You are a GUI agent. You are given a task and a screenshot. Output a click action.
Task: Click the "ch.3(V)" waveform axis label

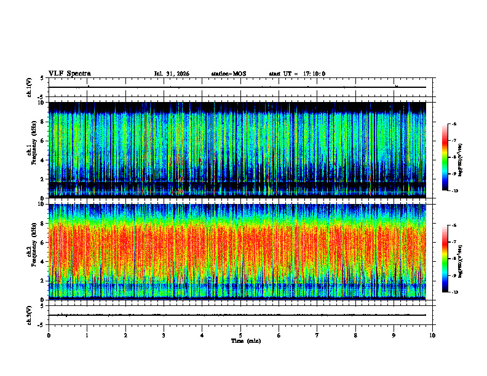coord(30,315)
